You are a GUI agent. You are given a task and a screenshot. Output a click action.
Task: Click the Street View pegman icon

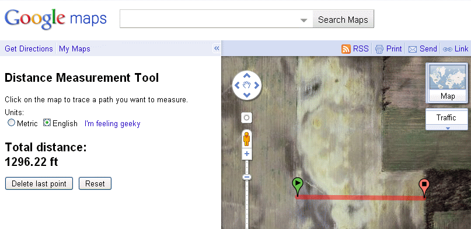tap(247, 139)
